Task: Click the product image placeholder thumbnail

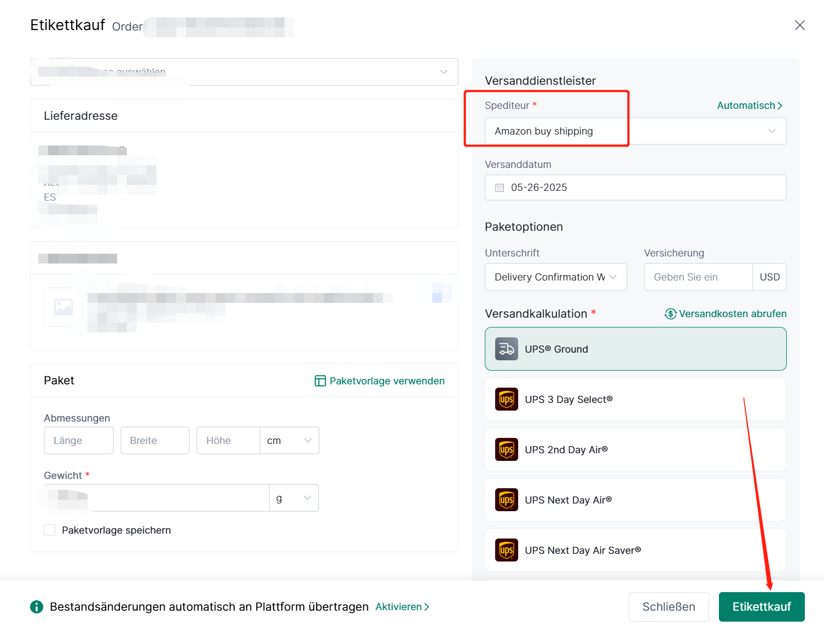Action: click(63, 307)
